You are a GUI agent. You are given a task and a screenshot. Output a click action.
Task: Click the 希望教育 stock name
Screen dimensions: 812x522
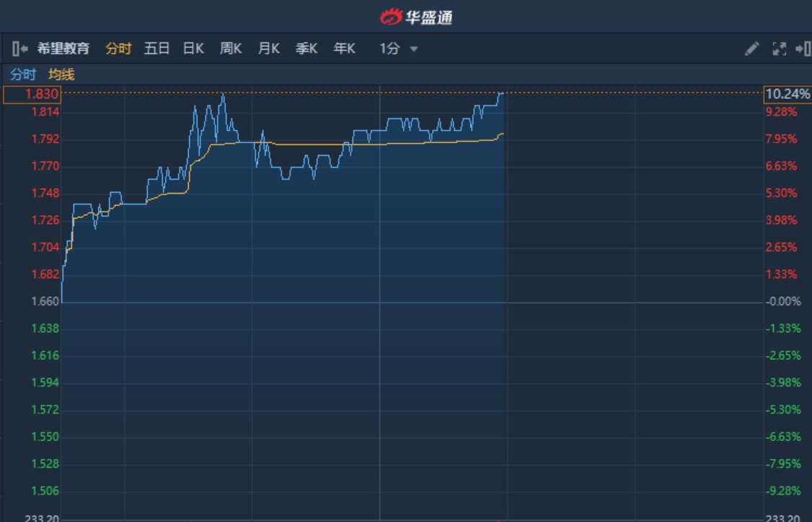pos(63,49)
